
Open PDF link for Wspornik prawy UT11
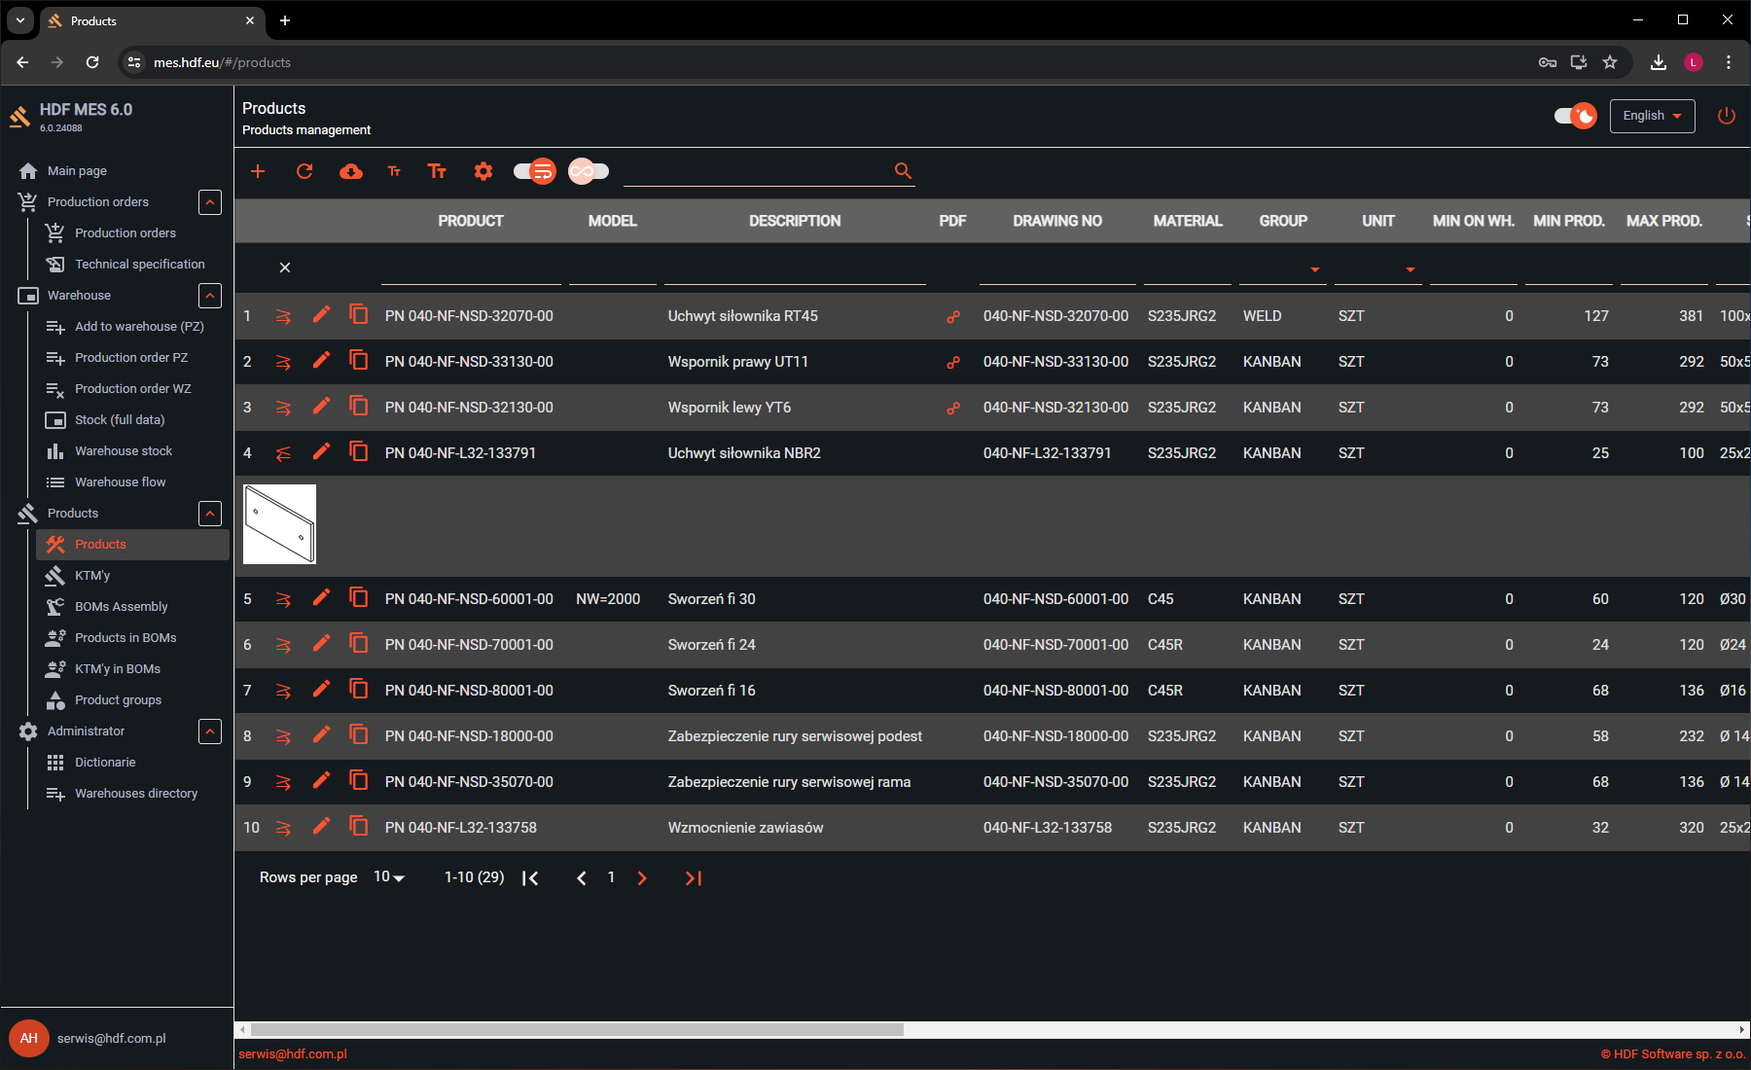pos(953,362)
